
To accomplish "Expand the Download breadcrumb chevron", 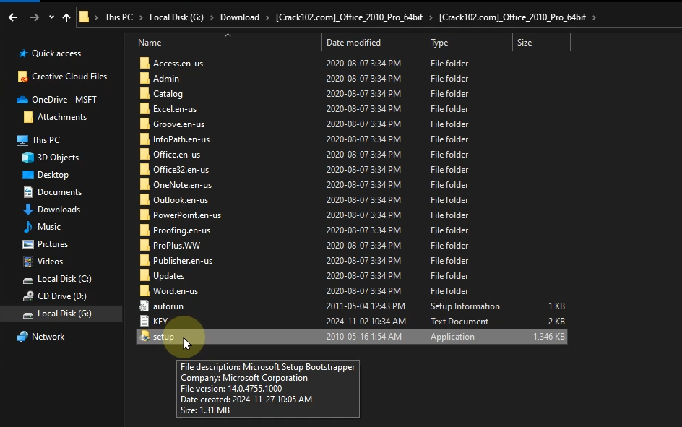I will [267, 17].
